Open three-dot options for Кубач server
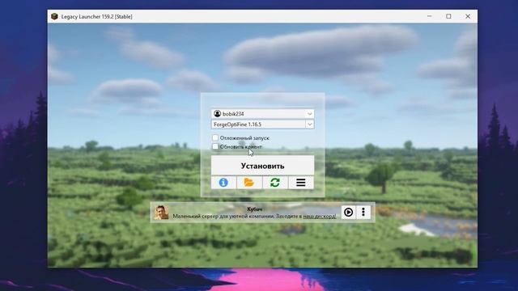The height and width of the screenshot is (291, 518). (363, 212)
